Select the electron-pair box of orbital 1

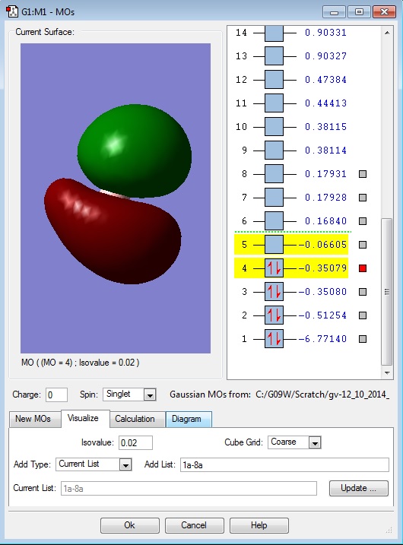[x=274, y=339]
